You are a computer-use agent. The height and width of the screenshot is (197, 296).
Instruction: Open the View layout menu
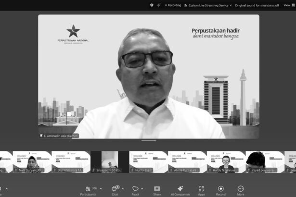tap(288, 5)
